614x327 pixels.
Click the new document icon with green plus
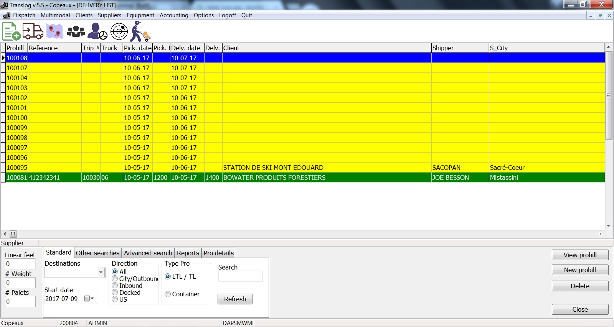point(11,31)
